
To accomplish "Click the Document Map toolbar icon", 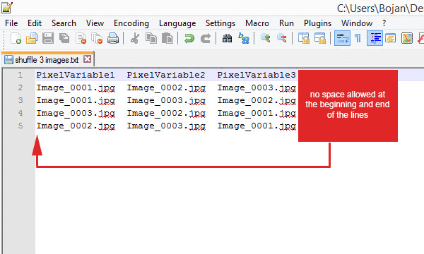I will click(407, 38).
